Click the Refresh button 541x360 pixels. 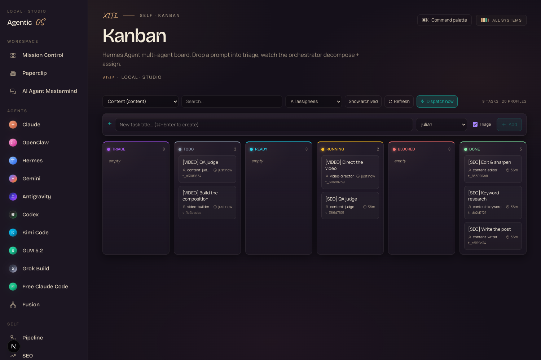click(x=399, y=102)
